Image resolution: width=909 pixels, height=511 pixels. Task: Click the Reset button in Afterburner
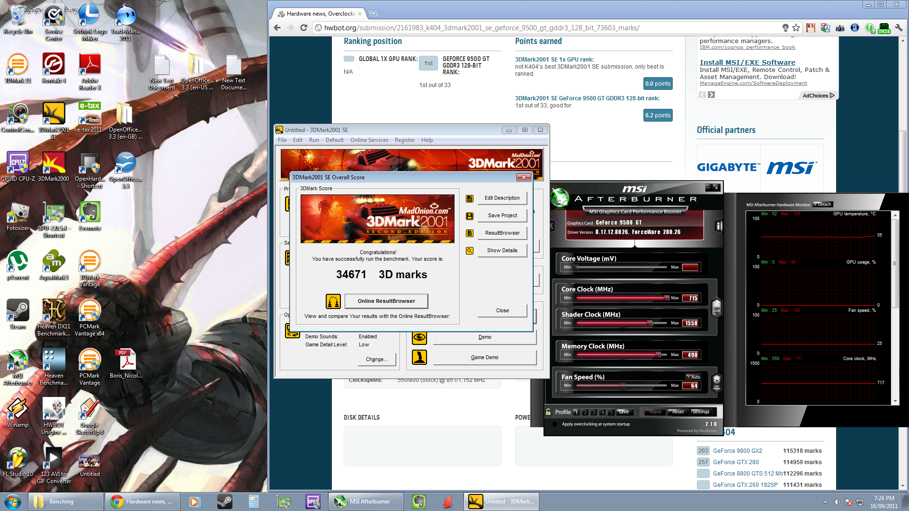click(678, 412)
